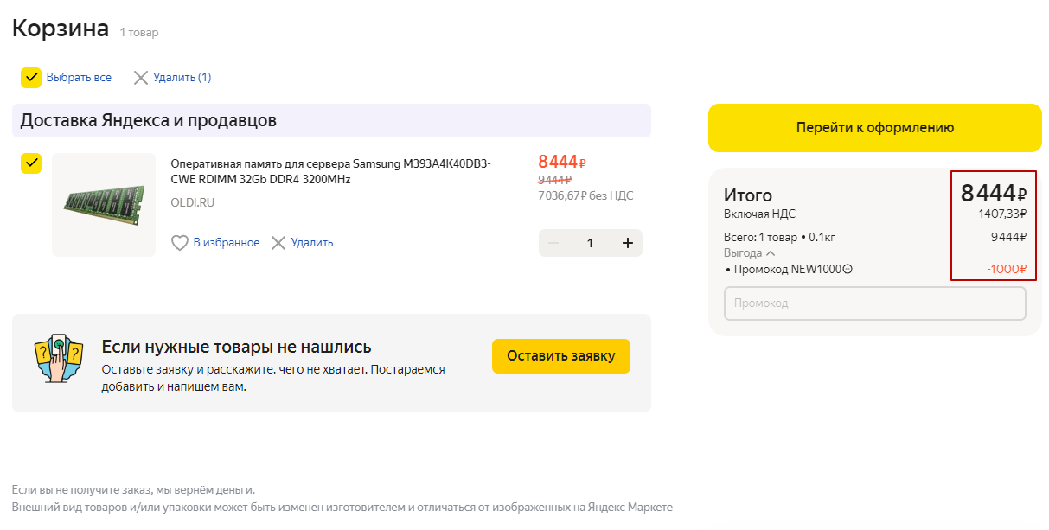The height and width of the screenshot is (530, 1049).
Task: Click the circle icon after Промокод NEW1000
Action: pyautogui.click(x=848, y=269)
